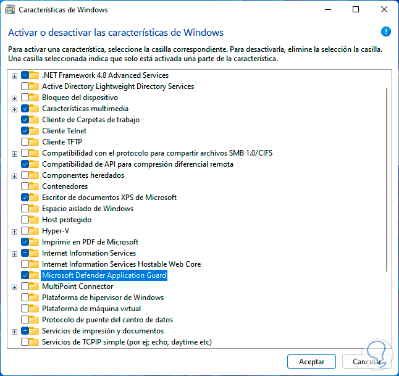399x376 pixels.
Task: Expand Servicios de impresión y documentos
Action: 14,331
